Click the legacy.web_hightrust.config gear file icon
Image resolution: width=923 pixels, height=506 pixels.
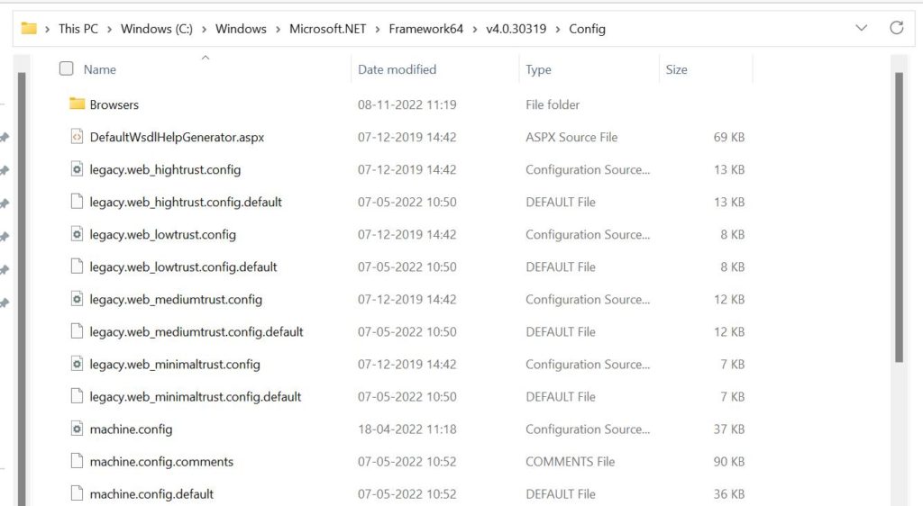tap(77, 169)
